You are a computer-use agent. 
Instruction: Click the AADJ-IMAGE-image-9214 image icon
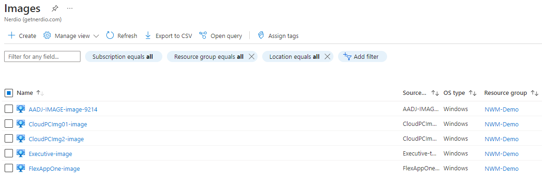point(21,109)
